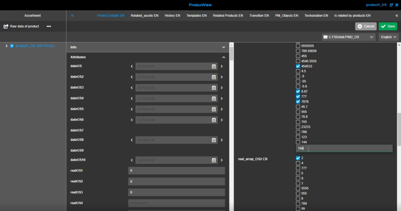The width and height of the screenshot is (401, 211).
Task: Open the English language dropdown
Action: pos(389,37)
